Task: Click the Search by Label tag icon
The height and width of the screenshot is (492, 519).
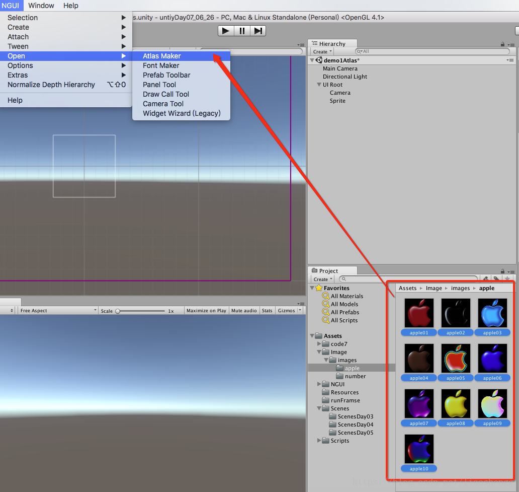Action: (x=496, y=279)
